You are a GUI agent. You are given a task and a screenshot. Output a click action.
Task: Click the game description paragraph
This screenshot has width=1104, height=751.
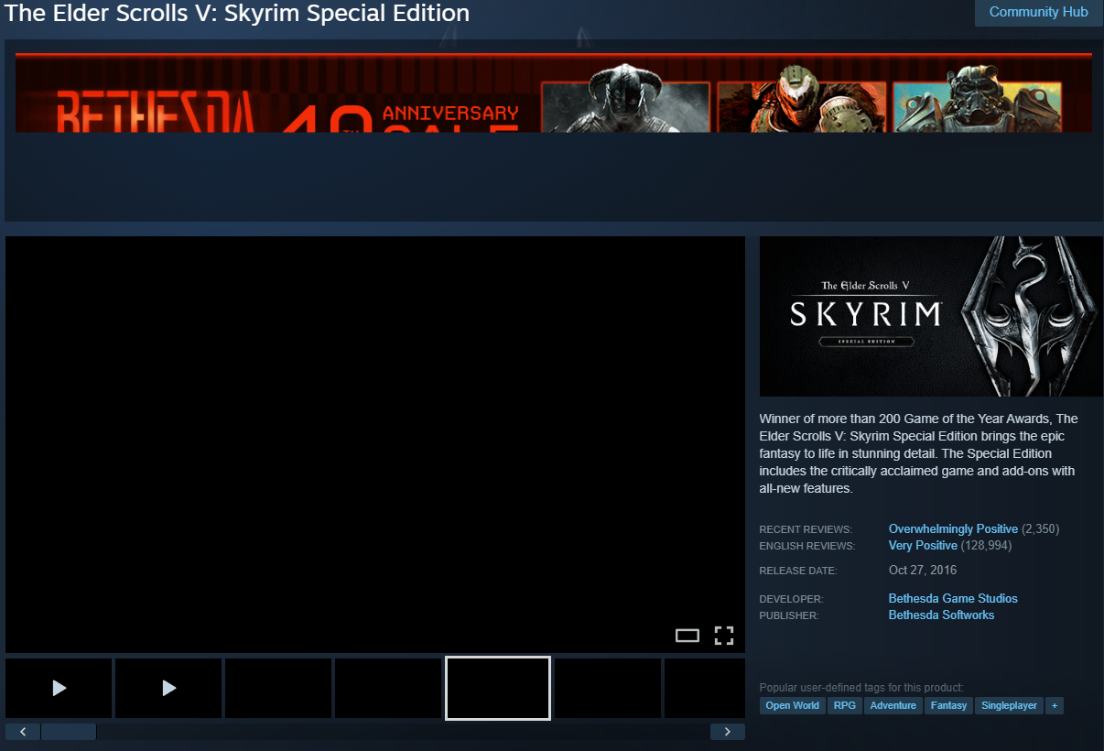point(918,453)
